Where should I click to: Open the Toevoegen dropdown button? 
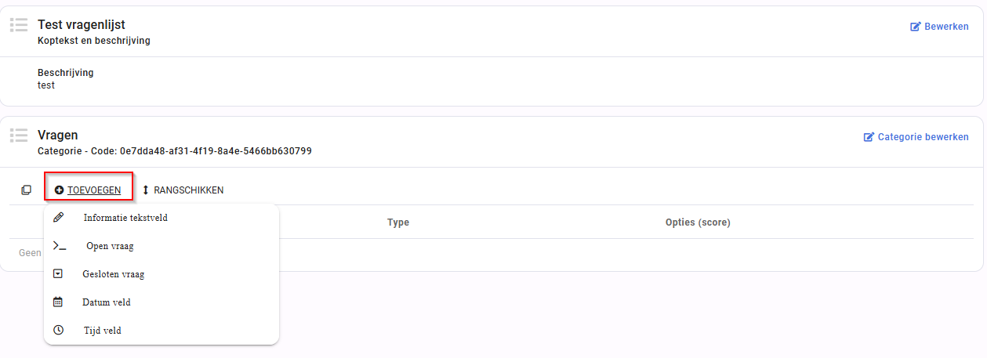point(88,190)
